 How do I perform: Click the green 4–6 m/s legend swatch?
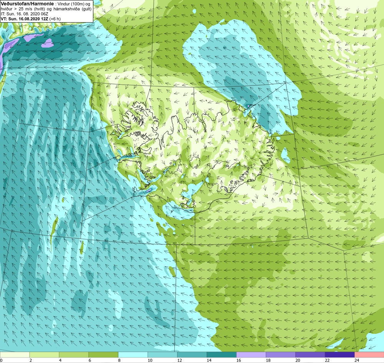point(74,355)
